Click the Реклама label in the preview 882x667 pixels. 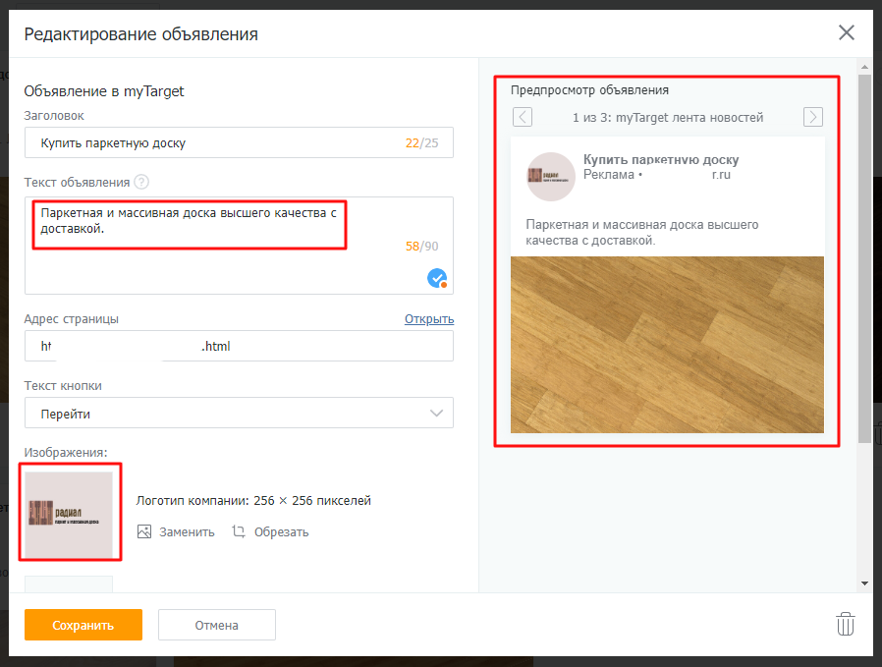pyautogui.click(x=609, y=175)
